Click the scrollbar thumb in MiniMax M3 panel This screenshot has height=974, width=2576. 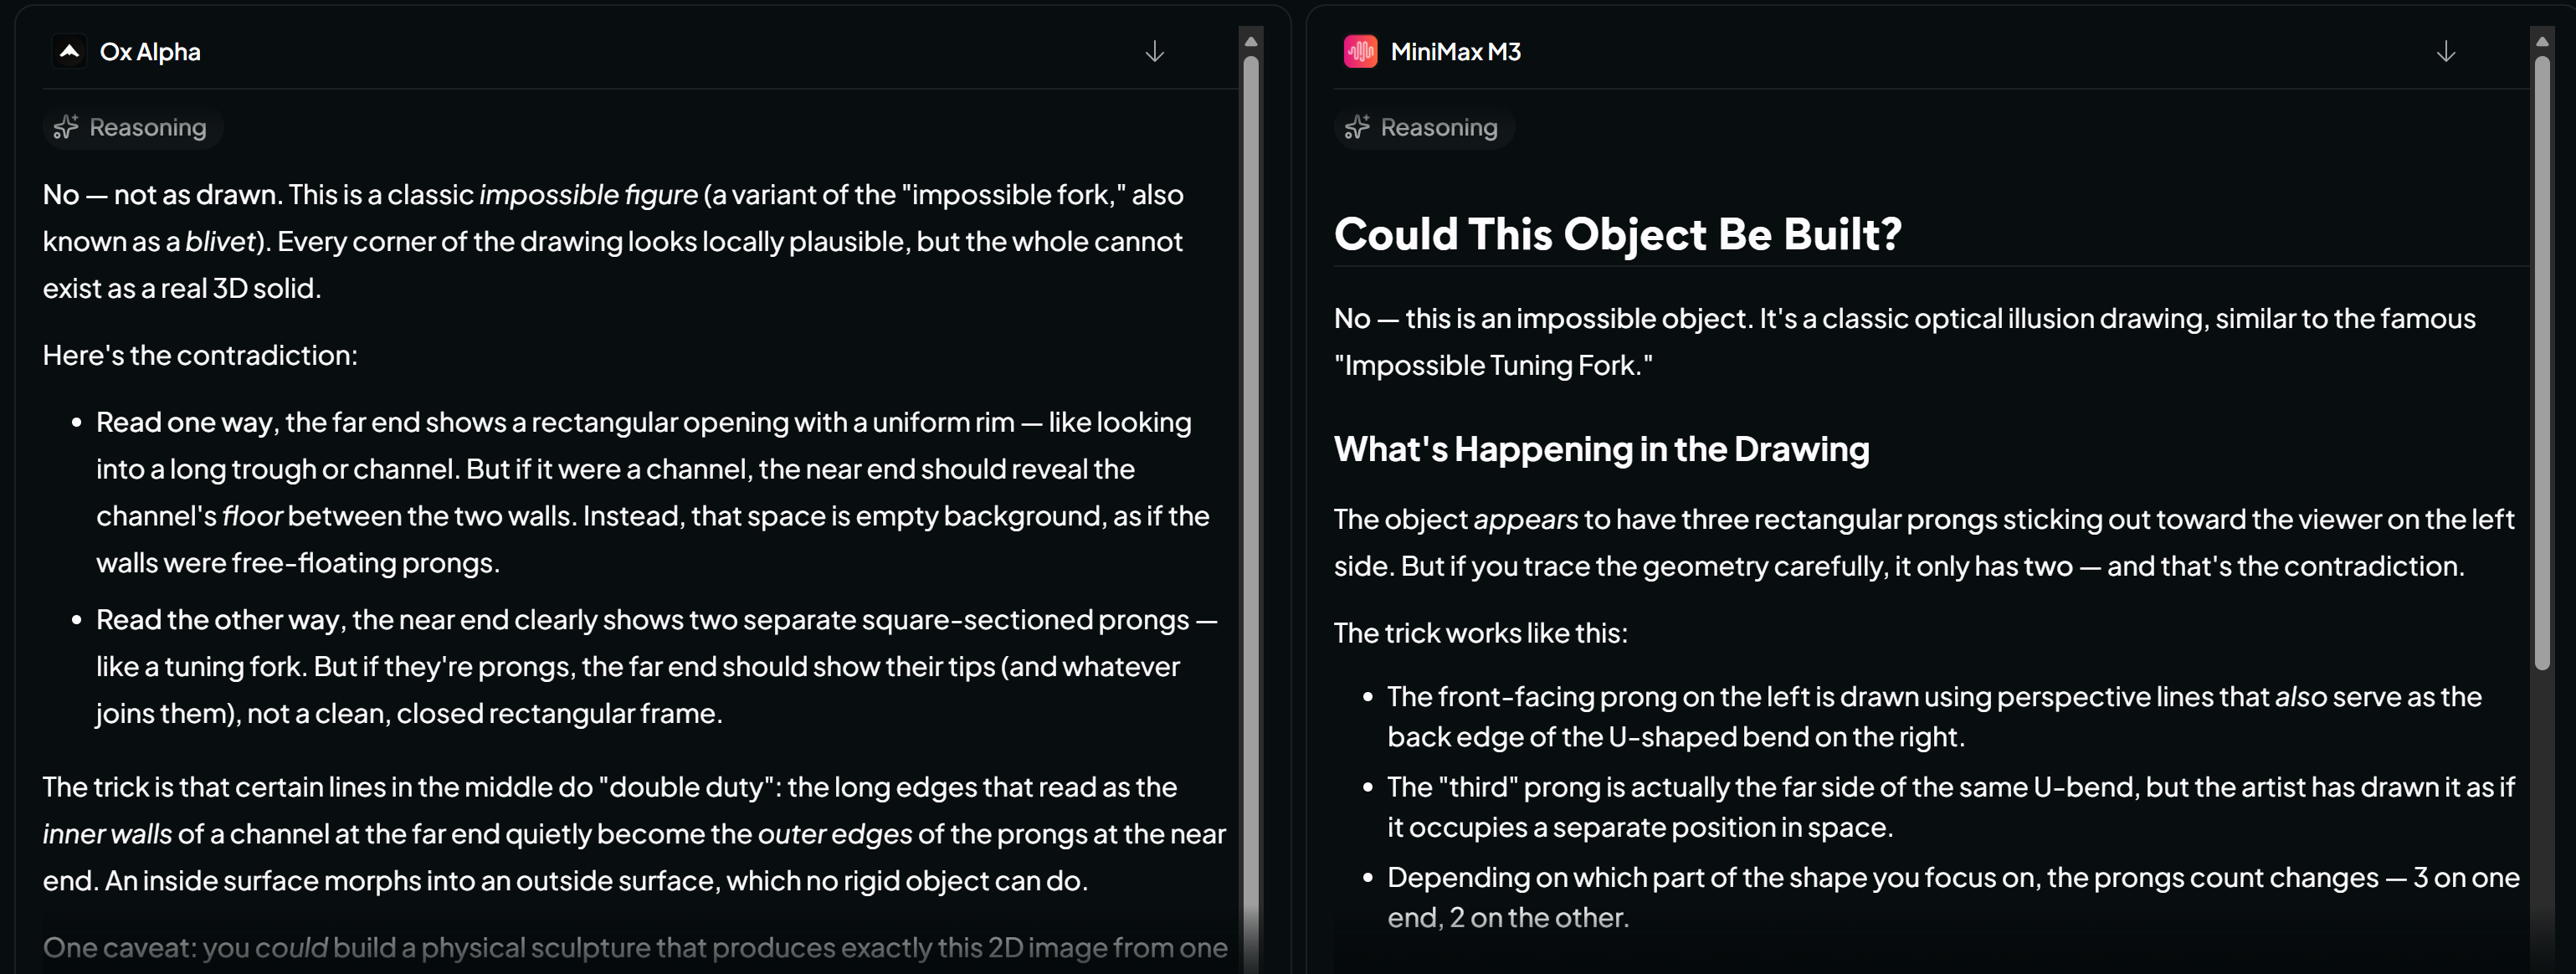pyautogui.click(x=2542, y=362)
